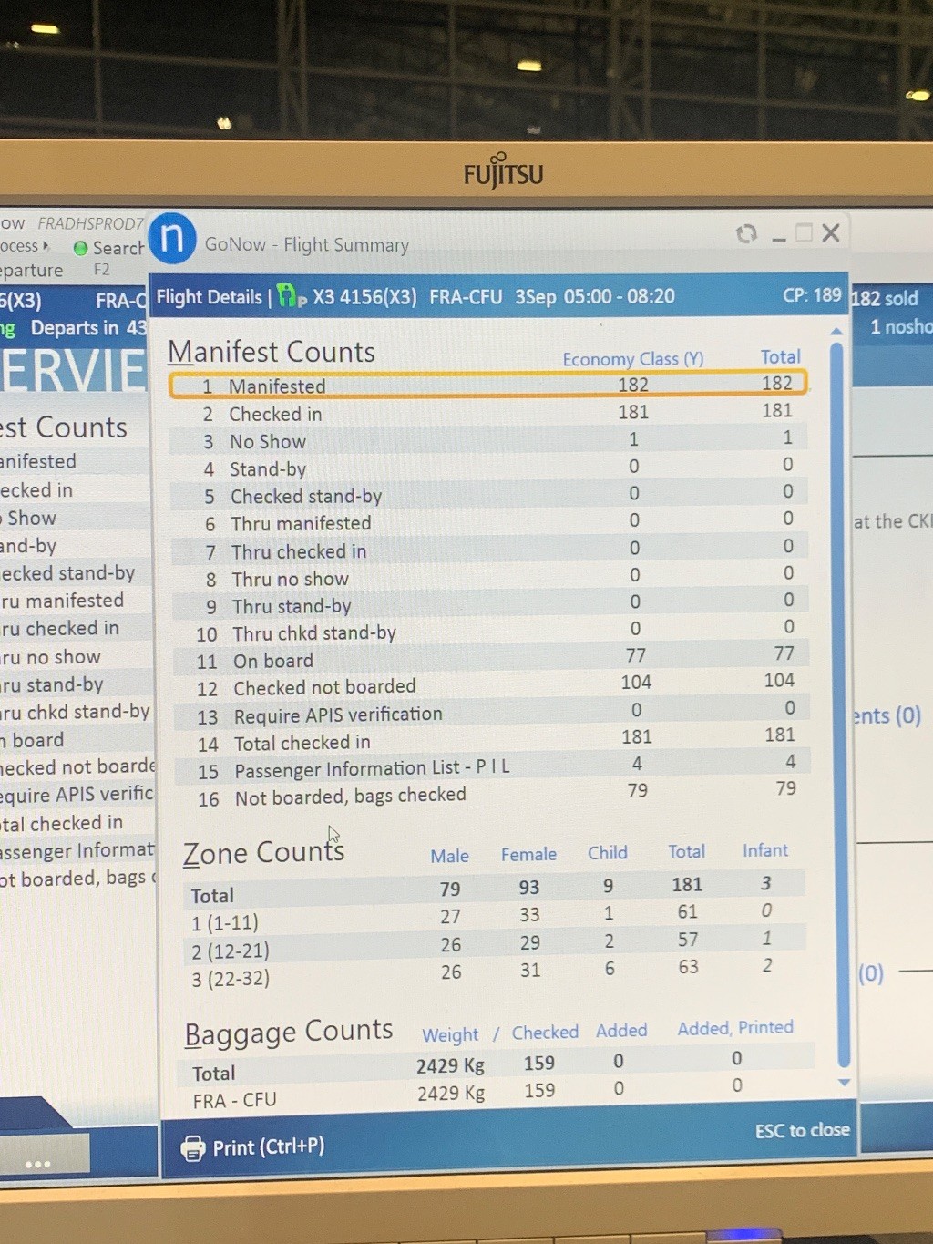Select the Checked not boarded row

tap(487, 686)
